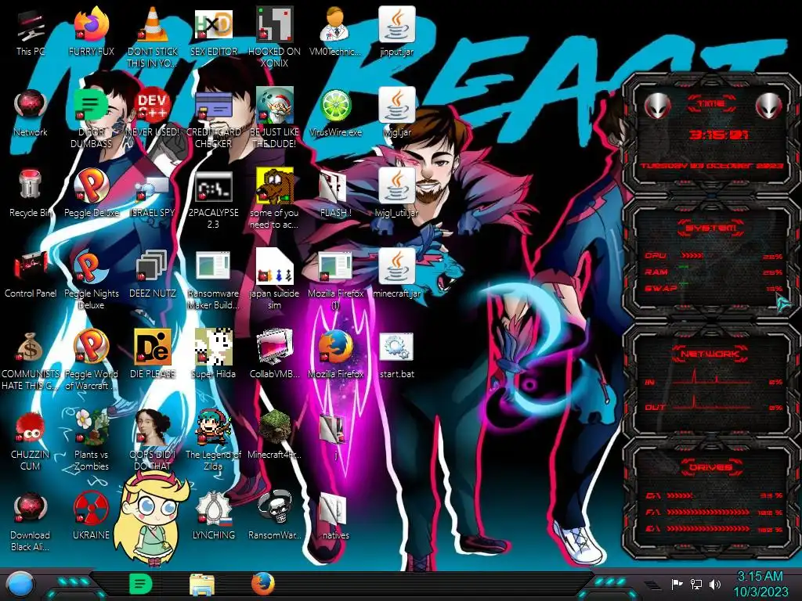Open the green chat app in taskbar
802x601 pixels.
click(140, 584)
